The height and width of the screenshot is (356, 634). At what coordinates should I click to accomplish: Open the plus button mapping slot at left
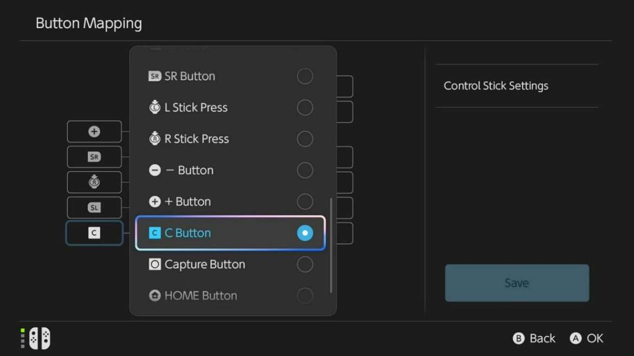pyautogui.click(x=94, y=132)
